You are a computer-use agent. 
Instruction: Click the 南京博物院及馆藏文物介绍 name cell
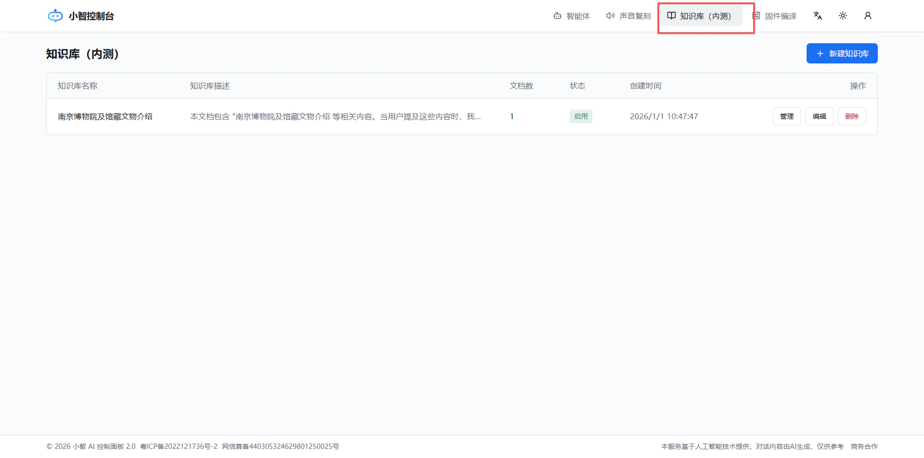coord(105,116)
